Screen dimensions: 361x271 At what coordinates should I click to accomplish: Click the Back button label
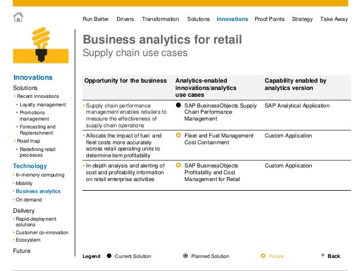pyautogui.click(x=334, y=256)
